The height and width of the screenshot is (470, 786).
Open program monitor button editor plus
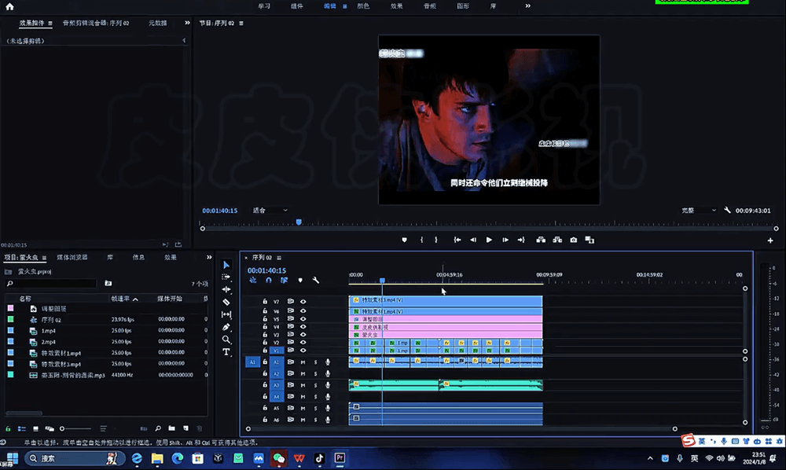coord(770,241)
